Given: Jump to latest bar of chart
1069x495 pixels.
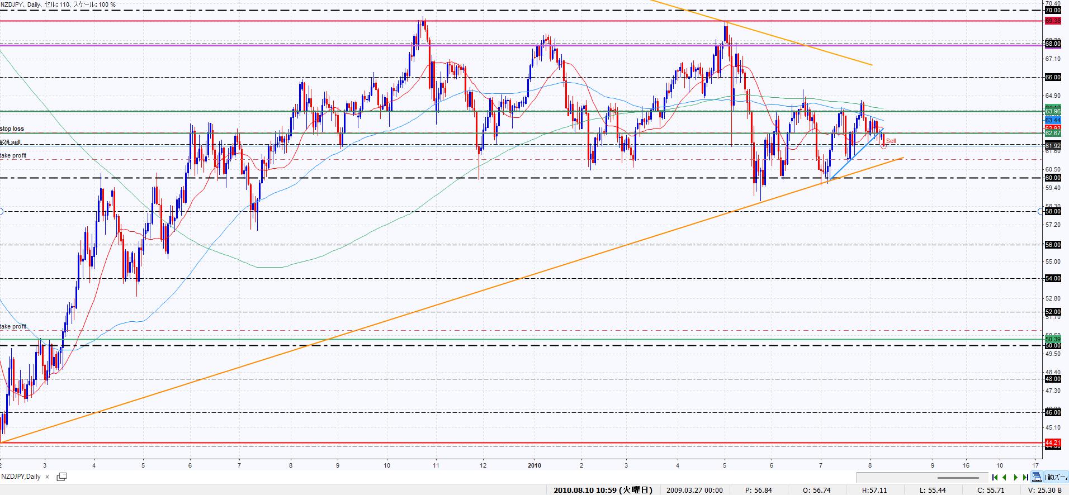Looking at the screenshot, I should pos(1025,477).
